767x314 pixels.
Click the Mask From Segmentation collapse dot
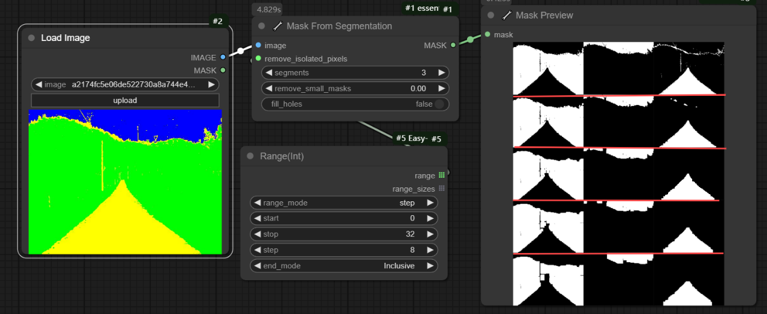point(261,26)
